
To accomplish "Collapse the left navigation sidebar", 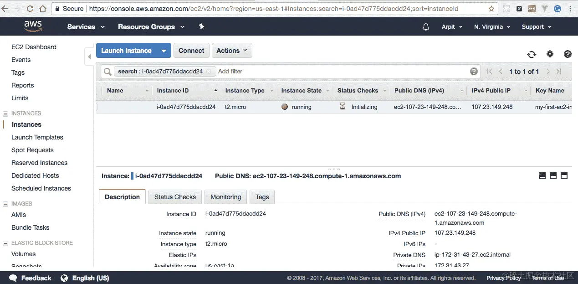I will click(x=89, y=57).
